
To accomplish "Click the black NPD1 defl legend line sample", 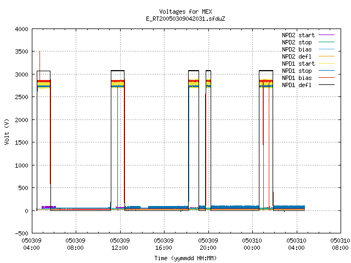I will coord(326,85).
